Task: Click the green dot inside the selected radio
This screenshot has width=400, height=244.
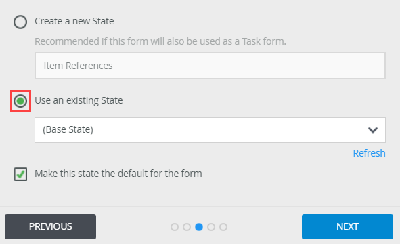Action: pyautogui.click(x=20, y=101)
